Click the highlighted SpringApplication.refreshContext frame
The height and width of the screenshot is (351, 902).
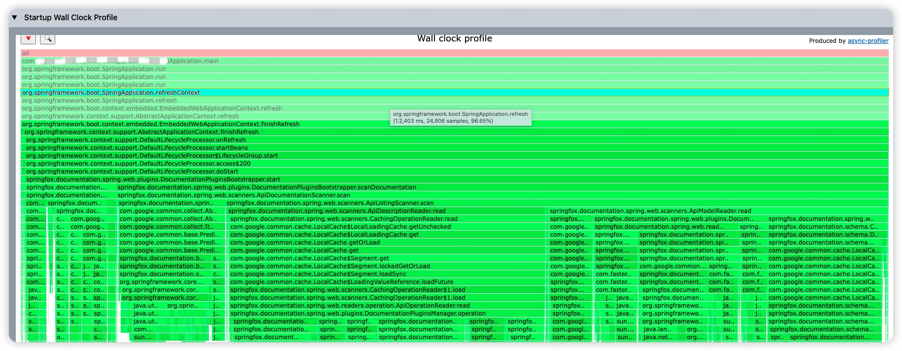(455, 93)
